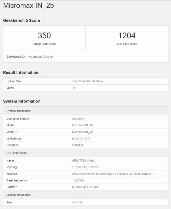171x209 pixels.
Task: Select the 1 Processor, 8 Cores value
Action: (85, 167)
